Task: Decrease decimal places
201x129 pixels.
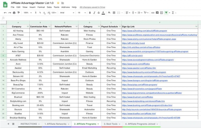Action: (44, 13)
